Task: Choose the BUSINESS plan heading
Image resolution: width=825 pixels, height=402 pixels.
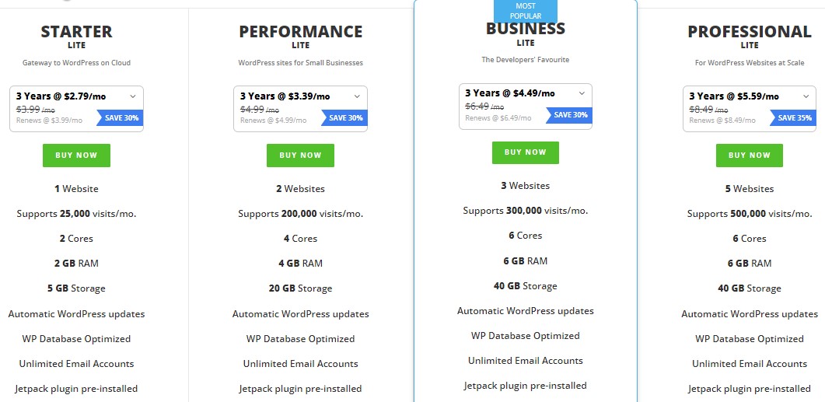Action: pos(525,29)
